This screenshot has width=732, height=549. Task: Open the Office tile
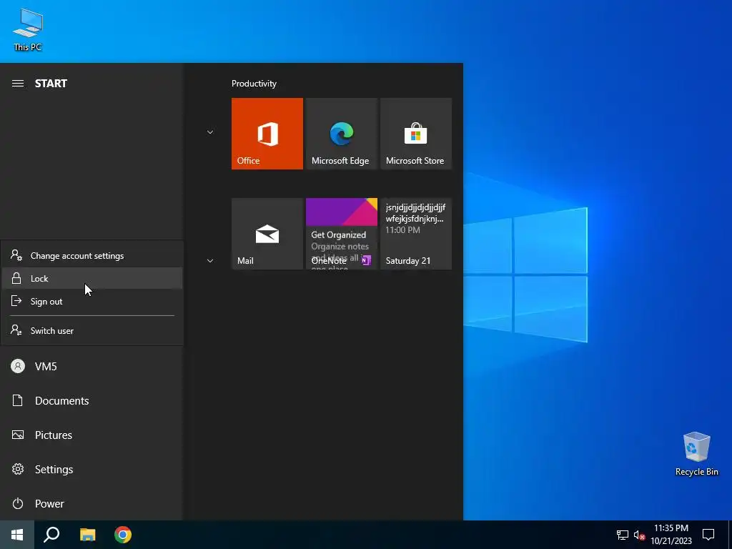[x=267, y=134]
